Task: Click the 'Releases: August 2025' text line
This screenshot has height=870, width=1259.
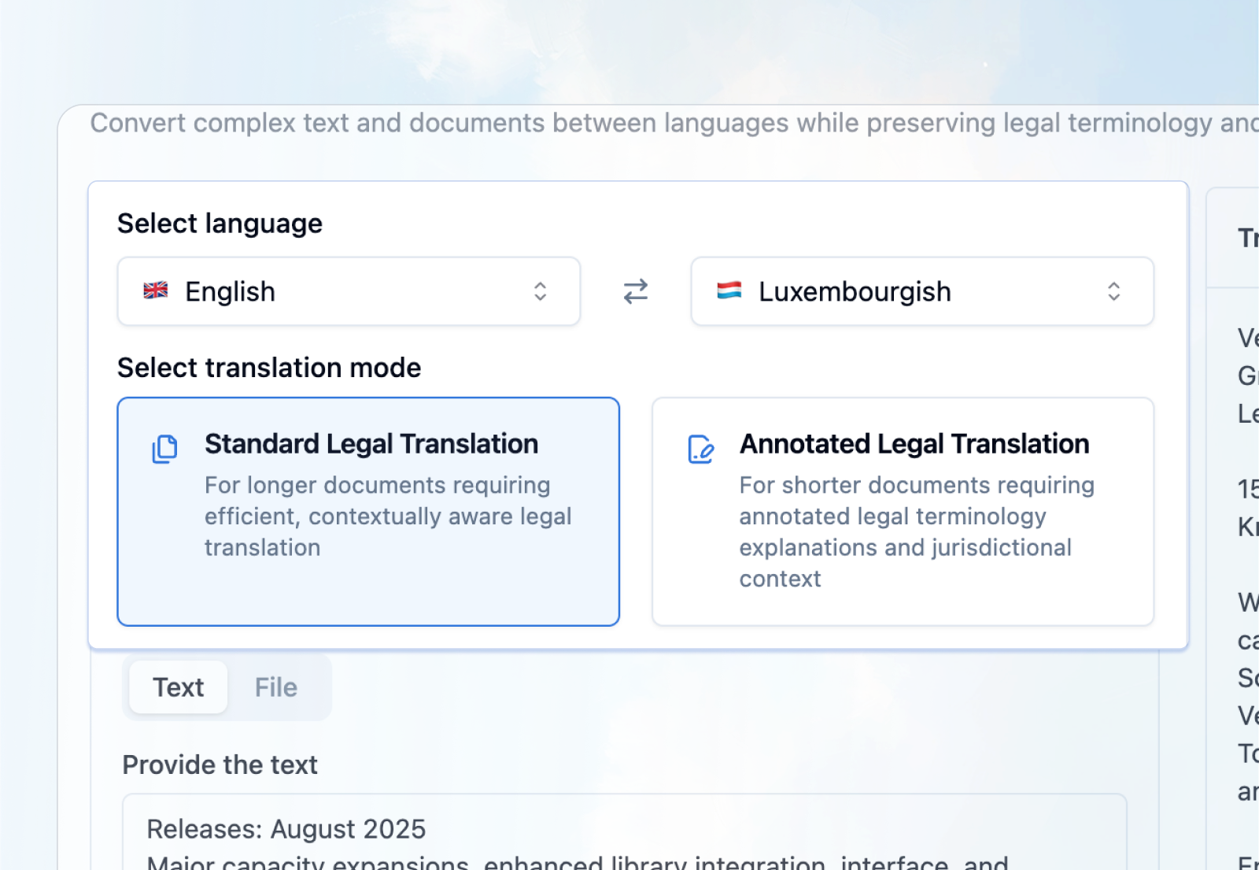Action: click(286, 828)
